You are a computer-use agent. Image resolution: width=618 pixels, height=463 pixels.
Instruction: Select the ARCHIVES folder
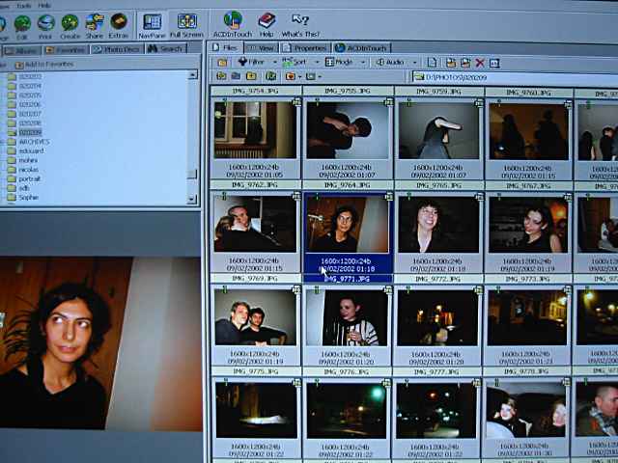coord(35,142)
